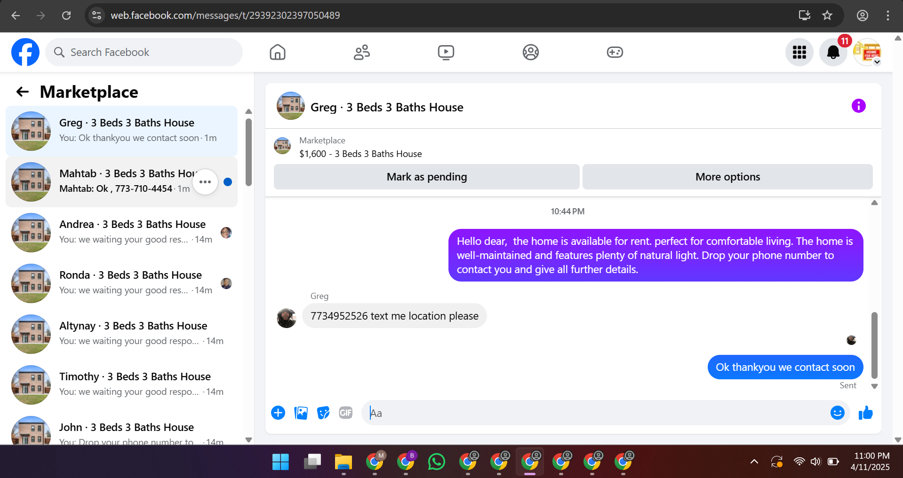Viewport: 903px width, 478px height.
Task: Click Greg's message with phone number
Action: 394,316
